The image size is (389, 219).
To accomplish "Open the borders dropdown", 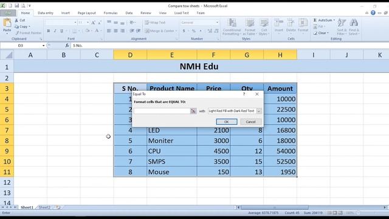I will pos(79,31).
